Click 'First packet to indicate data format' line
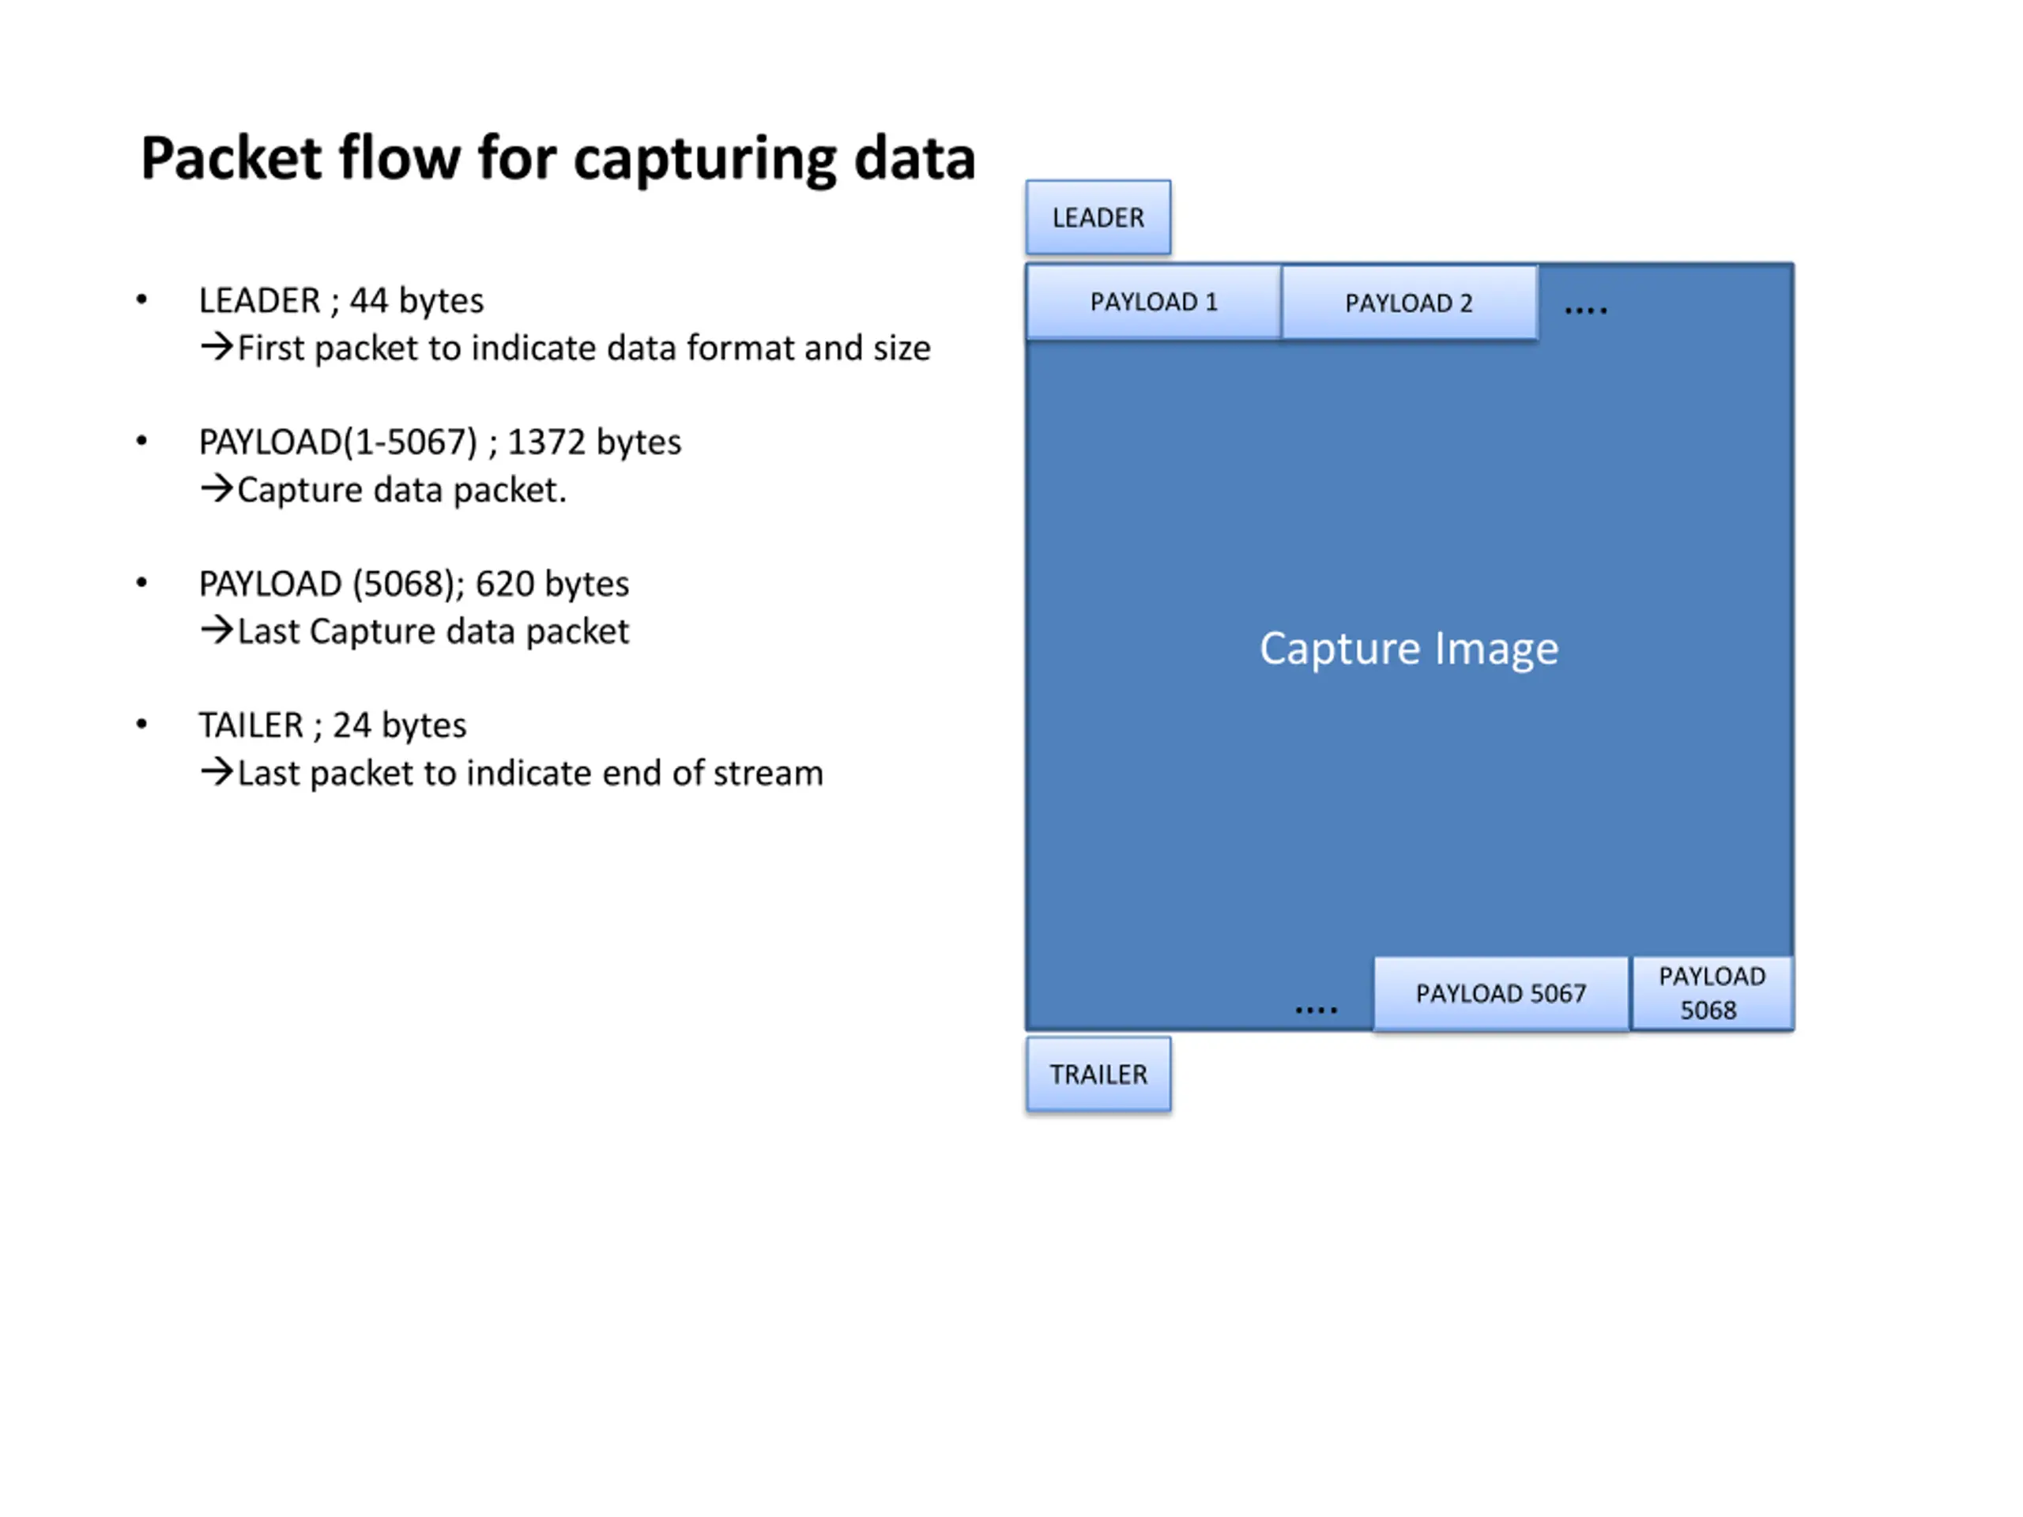Viewport: 2023px width, 1517px height. tap(565, 348)
